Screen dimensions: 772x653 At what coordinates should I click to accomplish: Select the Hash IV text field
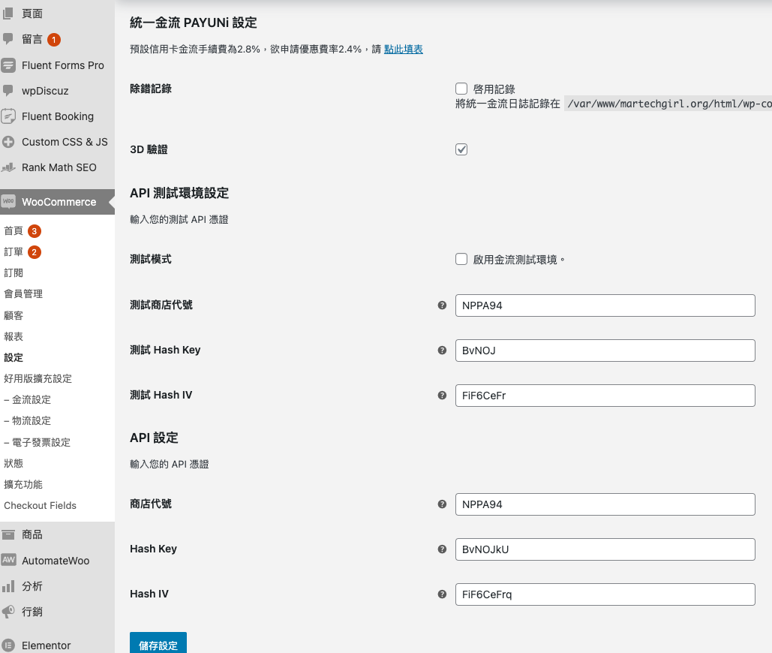click(x=605, y=594)
